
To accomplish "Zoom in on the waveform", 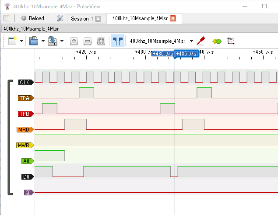I will [74, 41].
